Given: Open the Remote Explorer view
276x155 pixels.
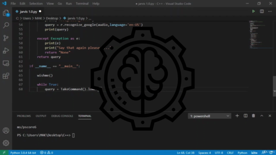Looking at the screenshot, I should point(6,63).
